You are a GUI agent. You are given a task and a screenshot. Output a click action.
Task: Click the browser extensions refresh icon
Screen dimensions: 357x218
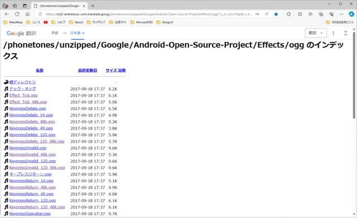(x=288, y=14)
